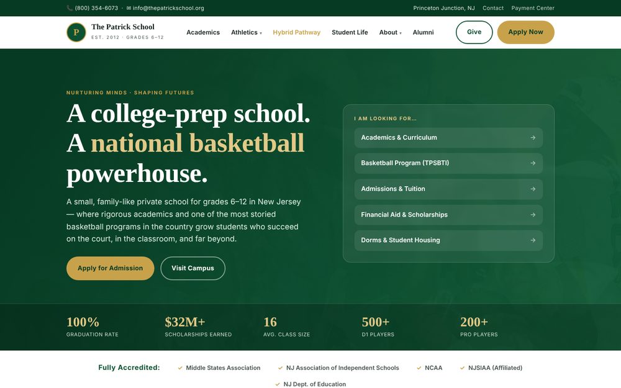Click the NJ Association of Independent Schools text
Image resolution: width=621 pixels, height=388 pixels.
pos(343,368)
